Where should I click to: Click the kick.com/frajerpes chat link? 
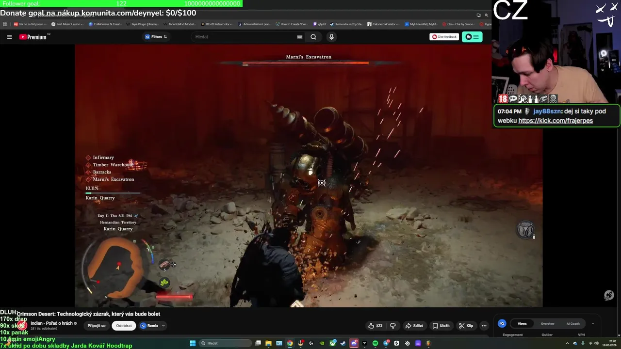556,121
